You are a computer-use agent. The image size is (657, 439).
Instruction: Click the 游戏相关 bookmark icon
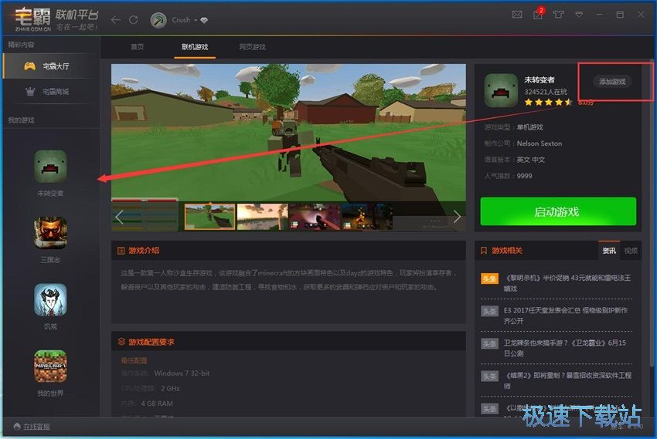tap(484, 251)
